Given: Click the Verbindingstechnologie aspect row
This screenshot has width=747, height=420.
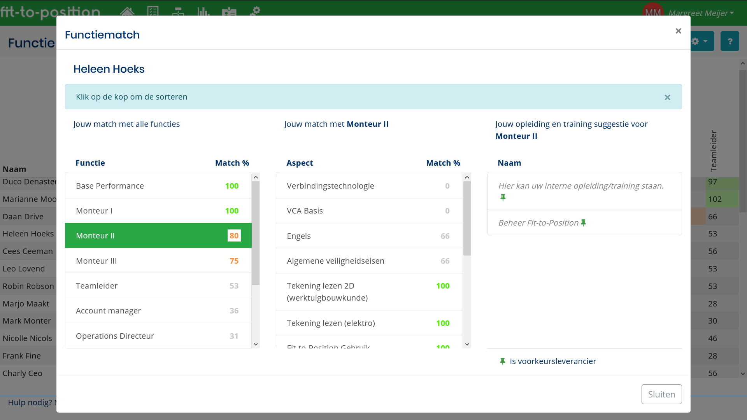Looking at the screenshot, I should click(369, 186).
